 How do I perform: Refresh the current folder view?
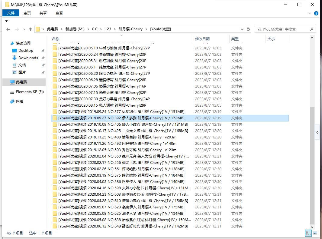click(248, 29)
